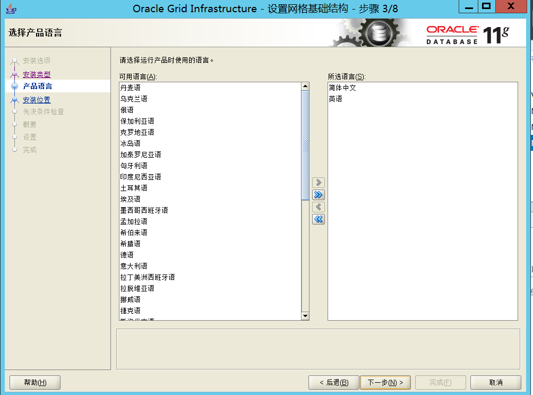533x395 pixels.
Task: Click the double left-arrow remove all languages button
Action: [x=318, y=219]
